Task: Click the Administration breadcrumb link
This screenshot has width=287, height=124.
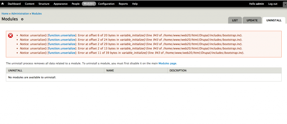Action: [20, 13]
